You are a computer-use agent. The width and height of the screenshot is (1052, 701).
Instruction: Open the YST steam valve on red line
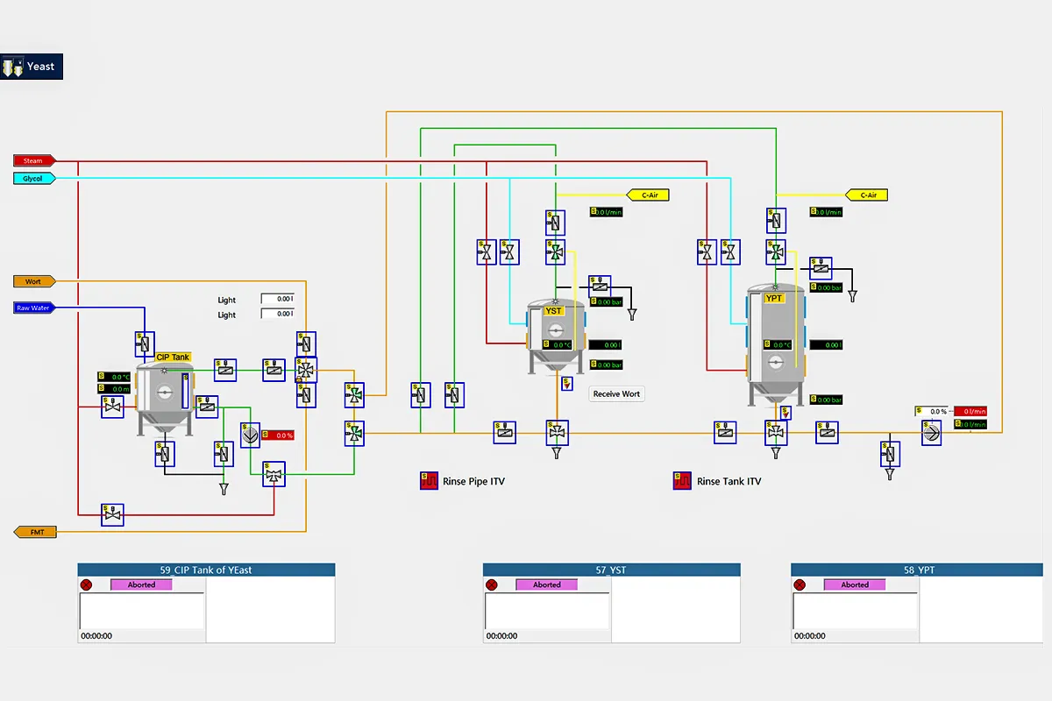click(x=486, y=252)
